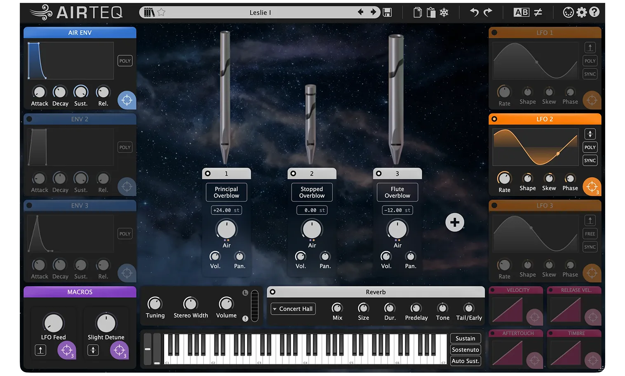Save the current preset with floppy icon
This screenshot has width=625, height=376.
387,12
